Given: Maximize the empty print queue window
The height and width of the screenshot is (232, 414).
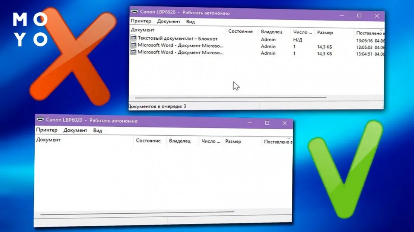Looking at the screenshot, I should pyautogui.click(x=267, y=123).
